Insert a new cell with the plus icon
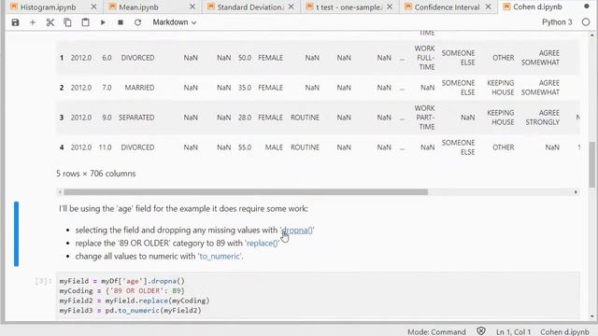 [x=33, y=22]
